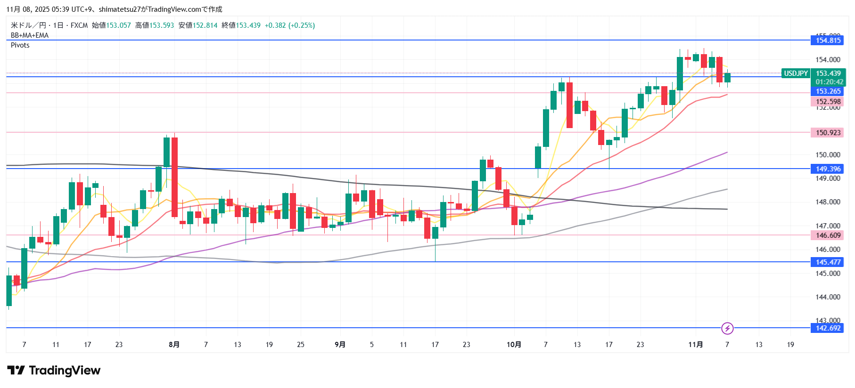Click the 145.477 blue price label

828,262
